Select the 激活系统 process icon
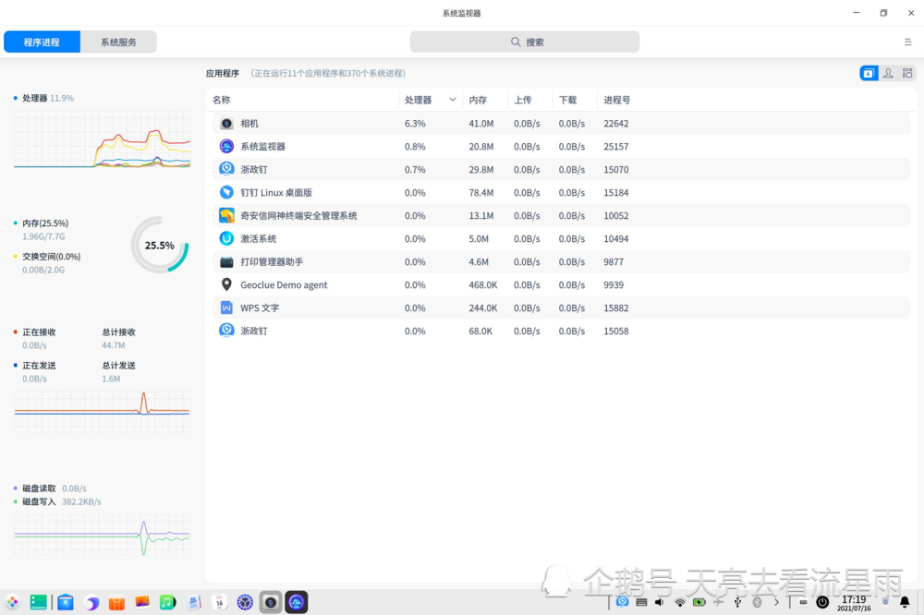 coord(226,238)
